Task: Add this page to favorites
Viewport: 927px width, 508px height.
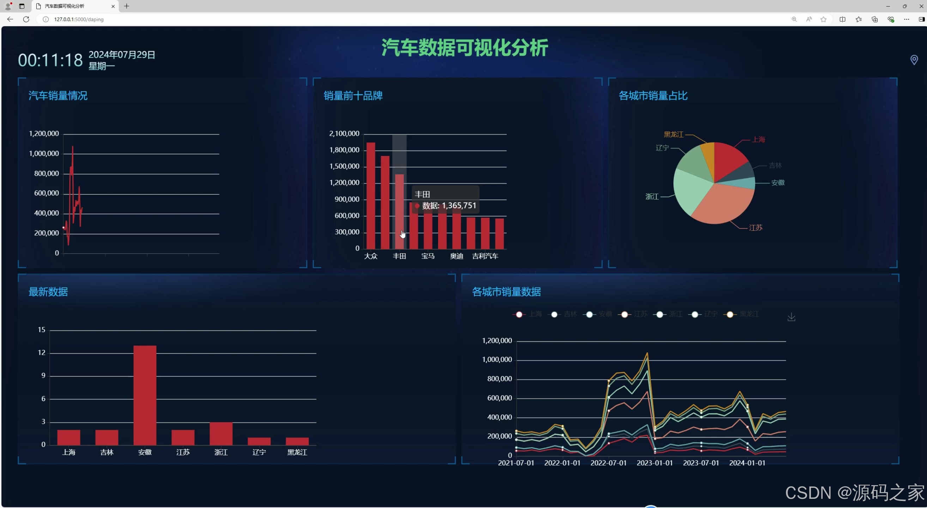Action: tap(823, 19)
